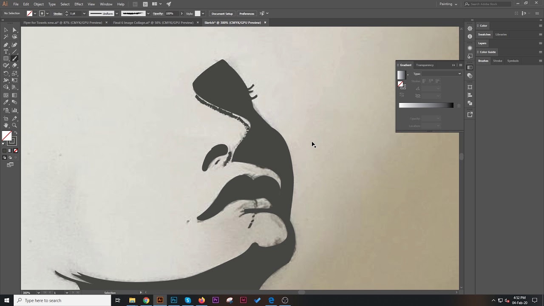Open the Painting workspace switcher
The width and height of the screenshot is (544, 306).
pos(448,4)
